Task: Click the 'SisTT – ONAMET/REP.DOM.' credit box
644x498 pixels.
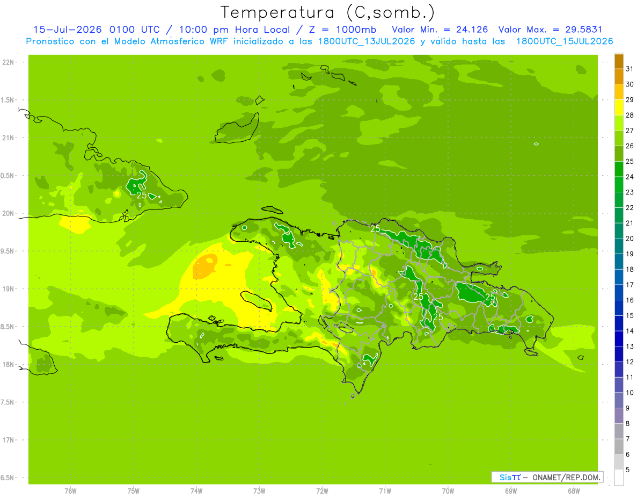Action: [x=547, y=477]
